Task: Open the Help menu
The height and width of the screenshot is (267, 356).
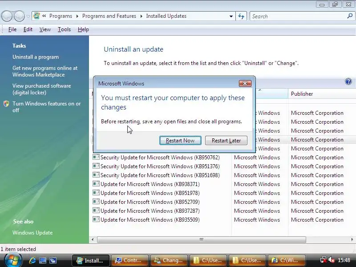Action: [83, 29]
